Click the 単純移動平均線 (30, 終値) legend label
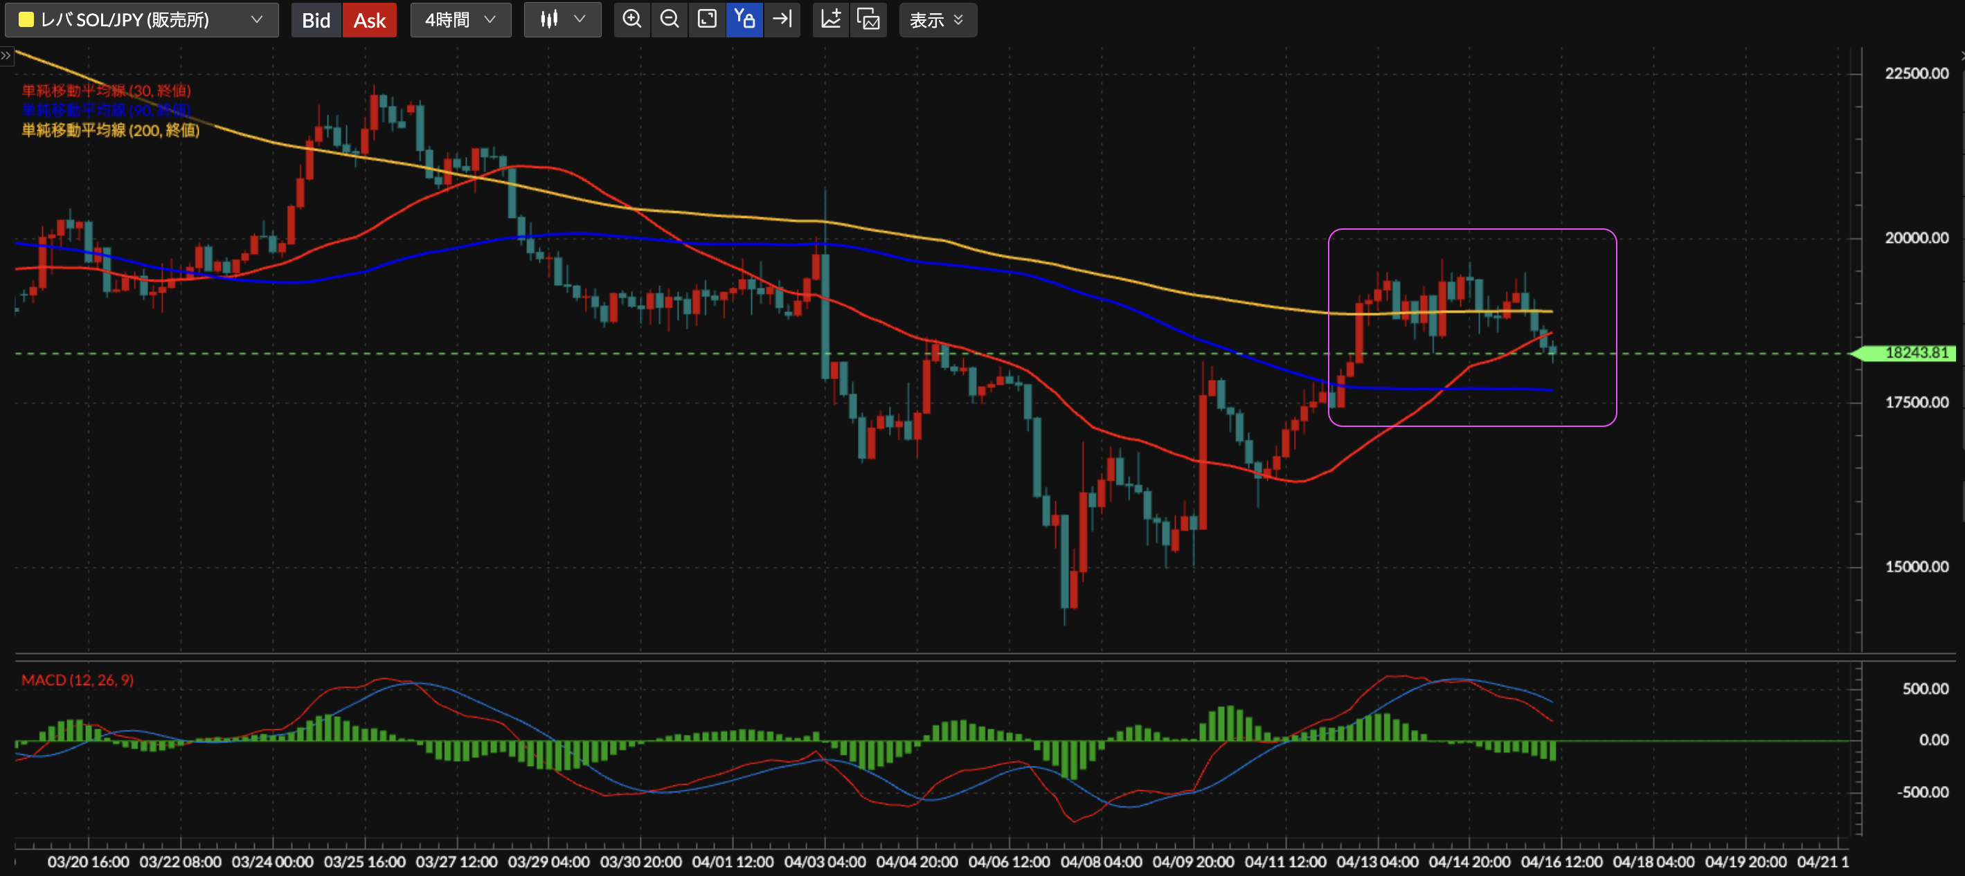 pos(106,91)
